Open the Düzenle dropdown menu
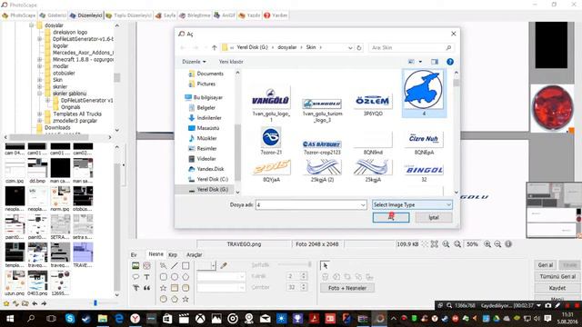 [194, 62]
